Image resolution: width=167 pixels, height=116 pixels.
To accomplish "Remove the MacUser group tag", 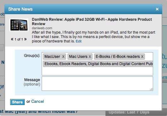I will pyautogui.click(x=63, y=57).
